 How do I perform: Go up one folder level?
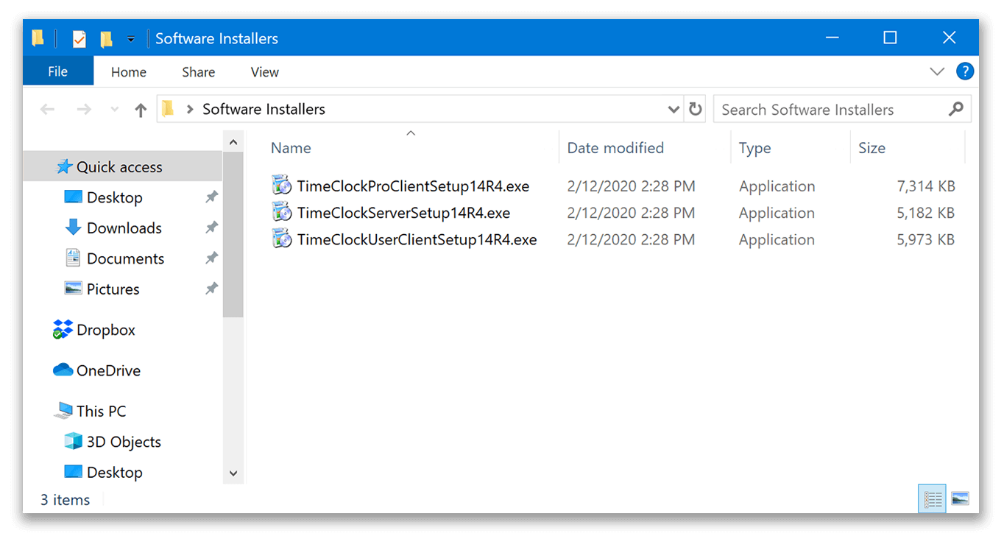click(141, 110)
